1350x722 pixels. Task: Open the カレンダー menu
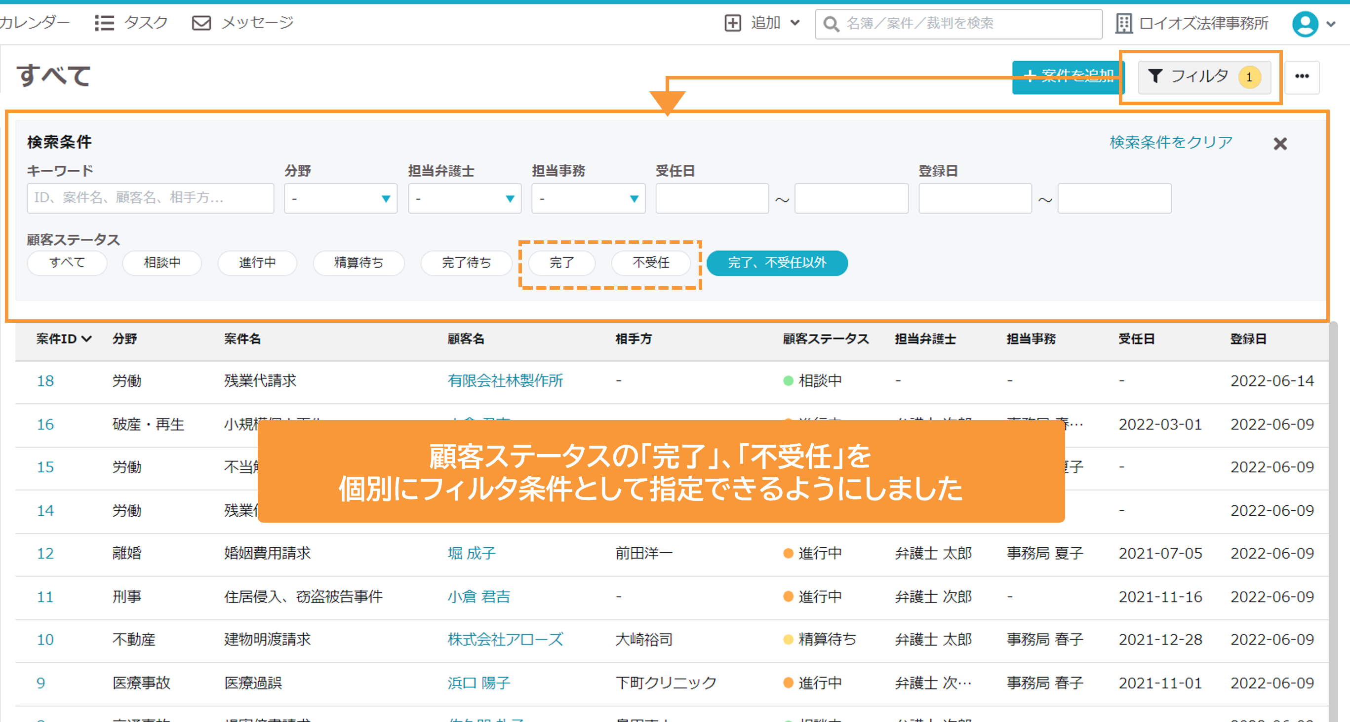(x=35, y=23)
